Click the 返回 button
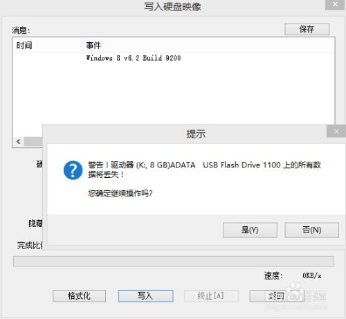The image size is (346, 319). point(277,296)
